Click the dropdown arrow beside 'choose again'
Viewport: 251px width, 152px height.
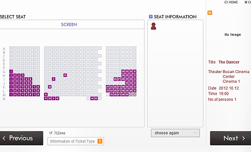(x=195, y=133)
